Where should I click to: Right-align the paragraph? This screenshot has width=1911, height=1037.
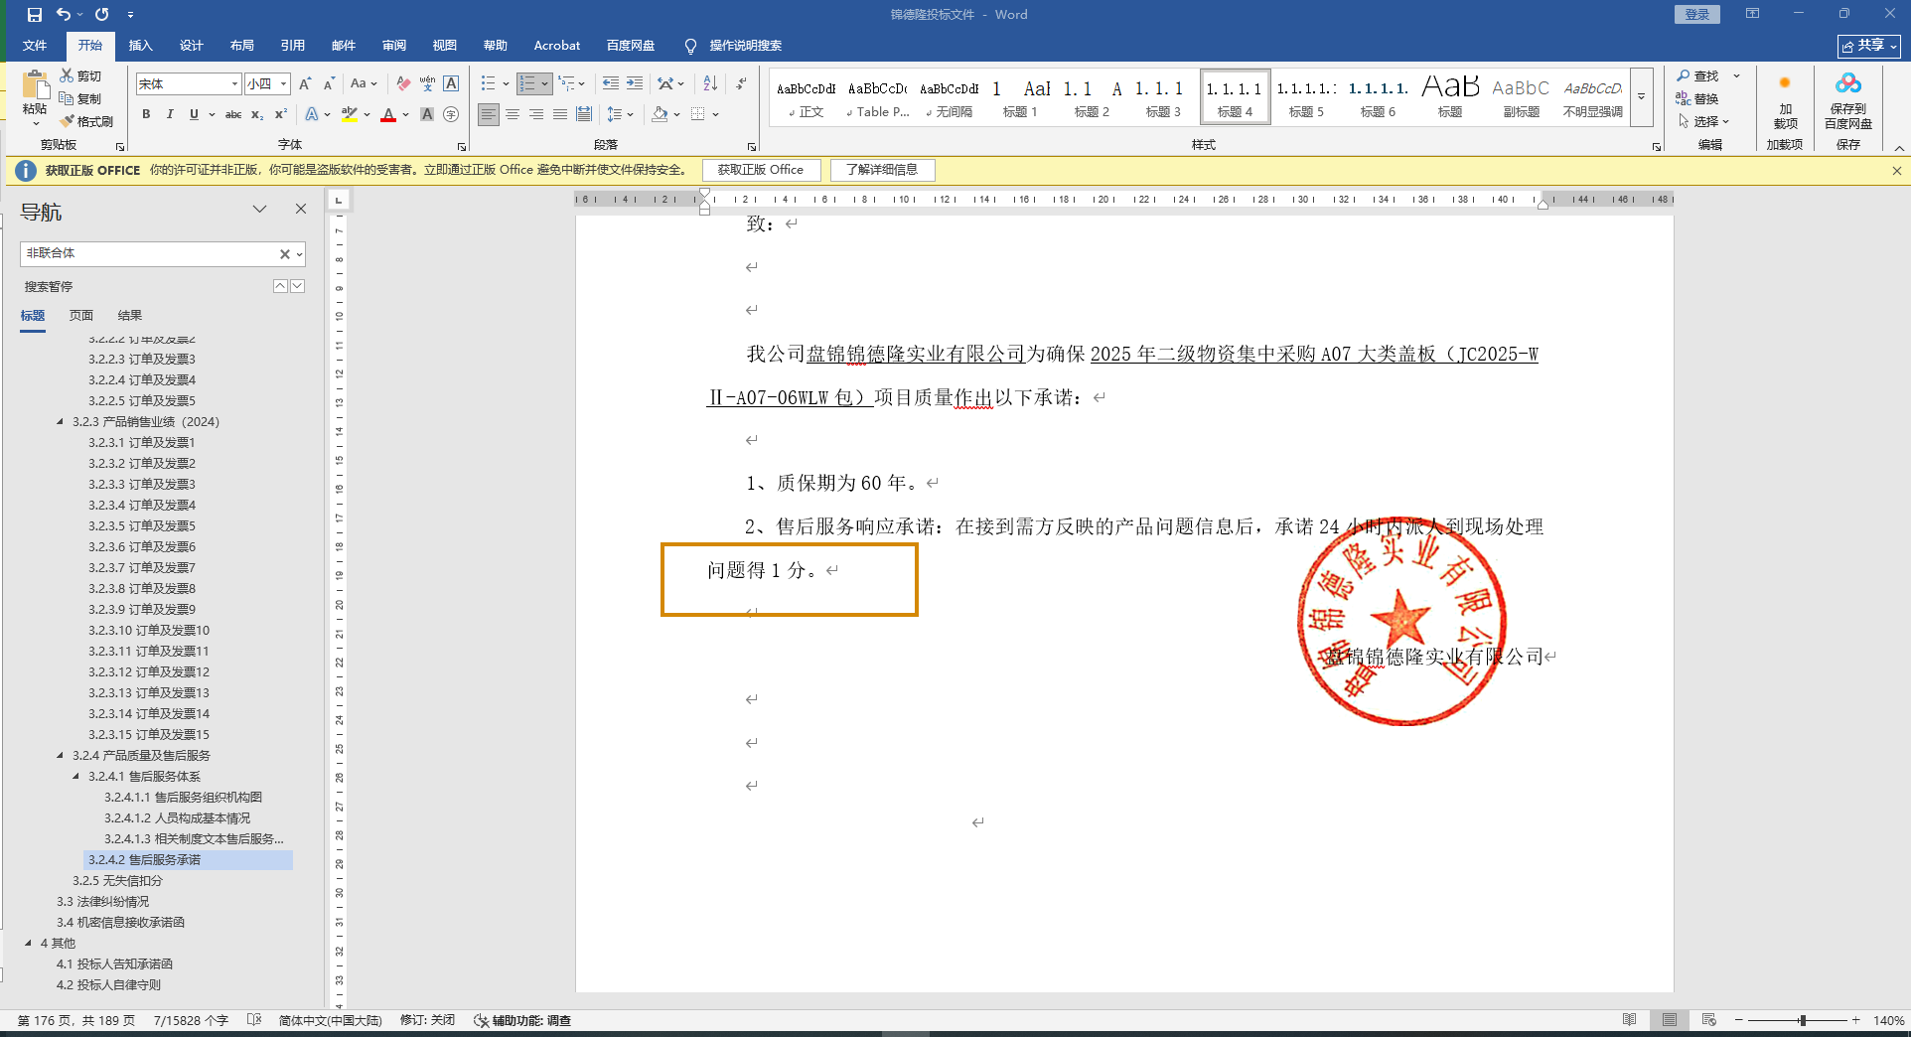tap(536, 114)
